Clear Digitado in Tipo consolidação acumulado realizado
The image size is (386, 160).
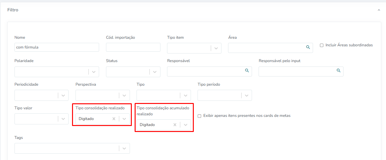(175, 125)
